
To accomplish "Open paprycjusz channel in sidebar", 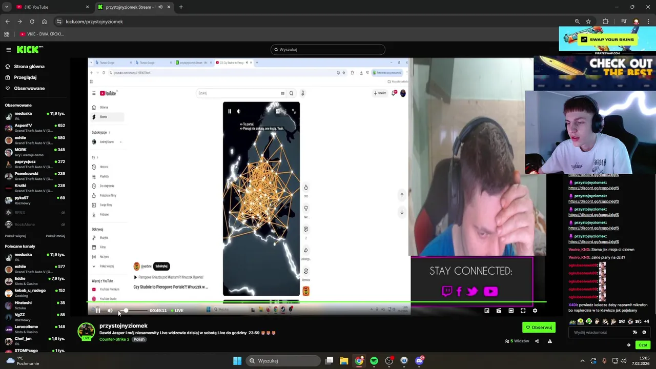I will (35, 164).
